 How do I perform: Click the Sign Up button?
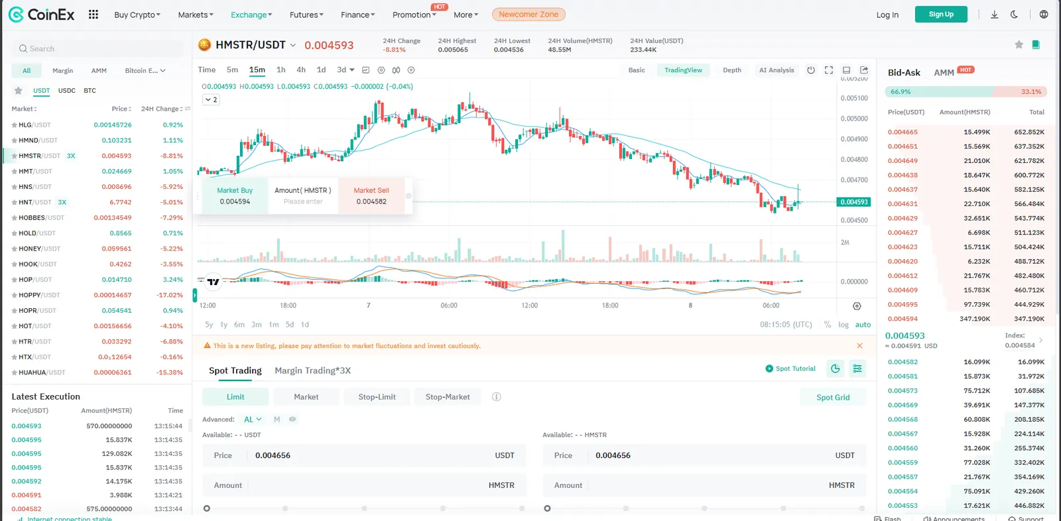[941, 14]
